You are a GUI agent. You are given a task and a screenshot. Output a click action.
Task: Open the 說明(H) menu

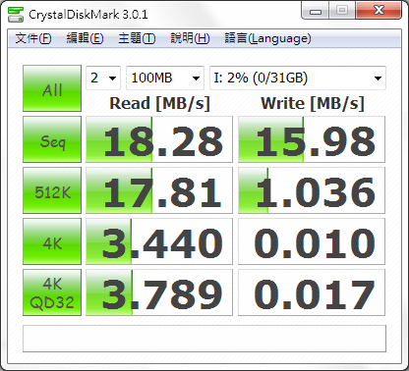coord(190,38)
